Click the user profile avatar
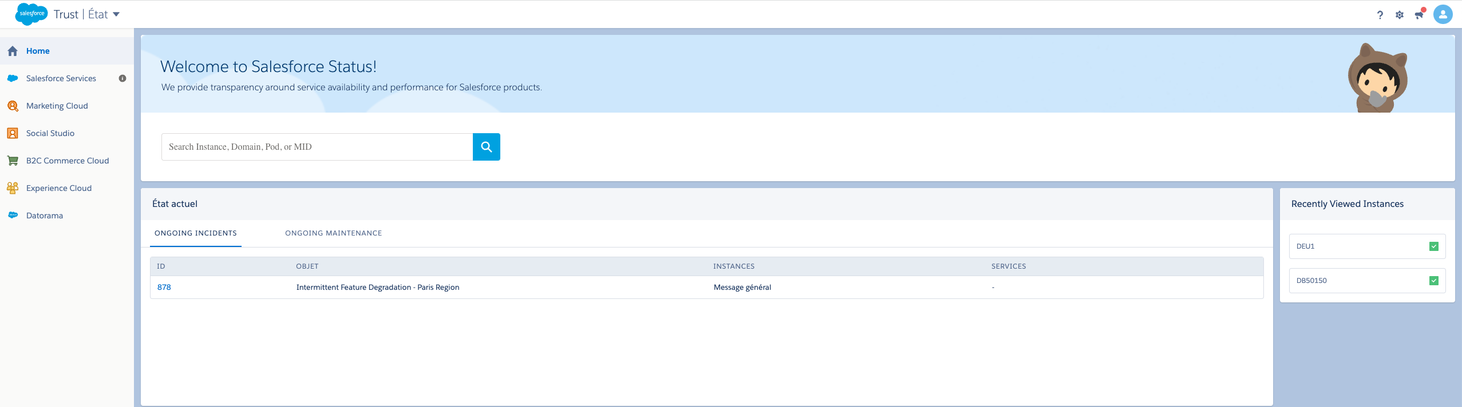This screenshot has width=1462, height=407. [1443, 14]
